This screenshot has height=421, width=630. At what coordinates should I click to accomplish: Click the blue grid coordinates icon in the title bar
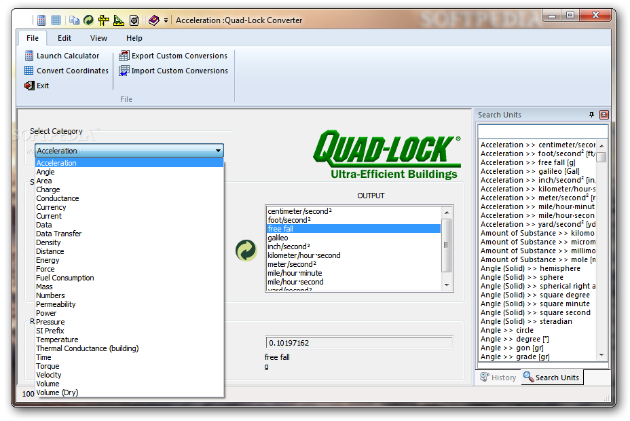(x=56, y=20)
